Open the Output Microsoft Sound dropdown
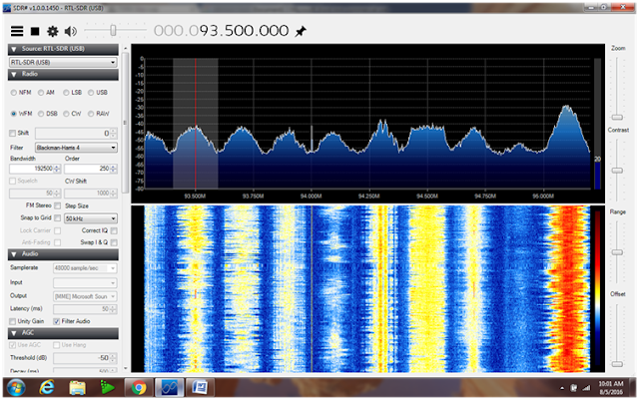Screen dimensions: 639x400 click(x=85, y=296)
